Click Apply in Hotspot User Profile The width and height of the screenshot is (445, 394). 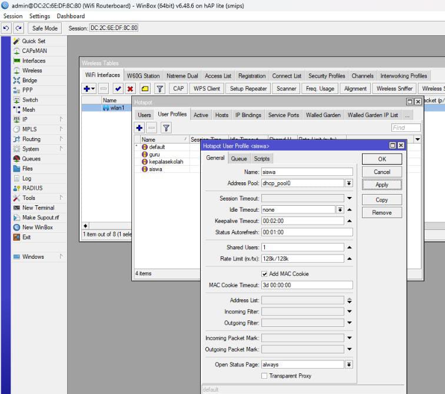pos(381,185)
